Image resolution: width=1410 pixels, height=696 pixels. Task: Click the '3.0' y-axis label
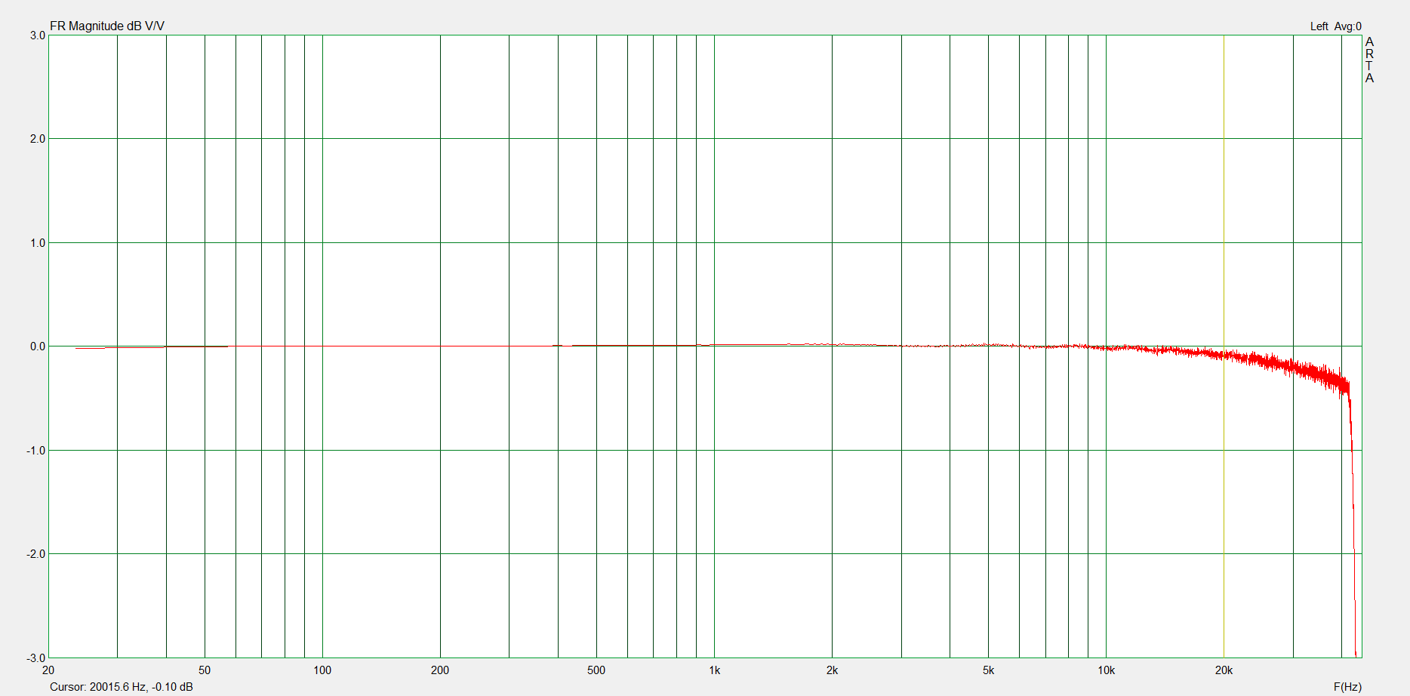(38, 35)
